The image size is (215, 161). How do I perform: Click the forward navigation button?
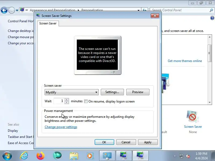(12, 10)
